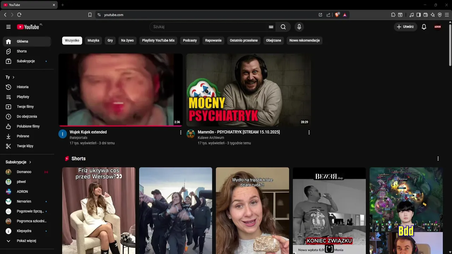Select the Rapowanie filter chip
The height and width of the screenshot is (254, 452).
[213, 41]
